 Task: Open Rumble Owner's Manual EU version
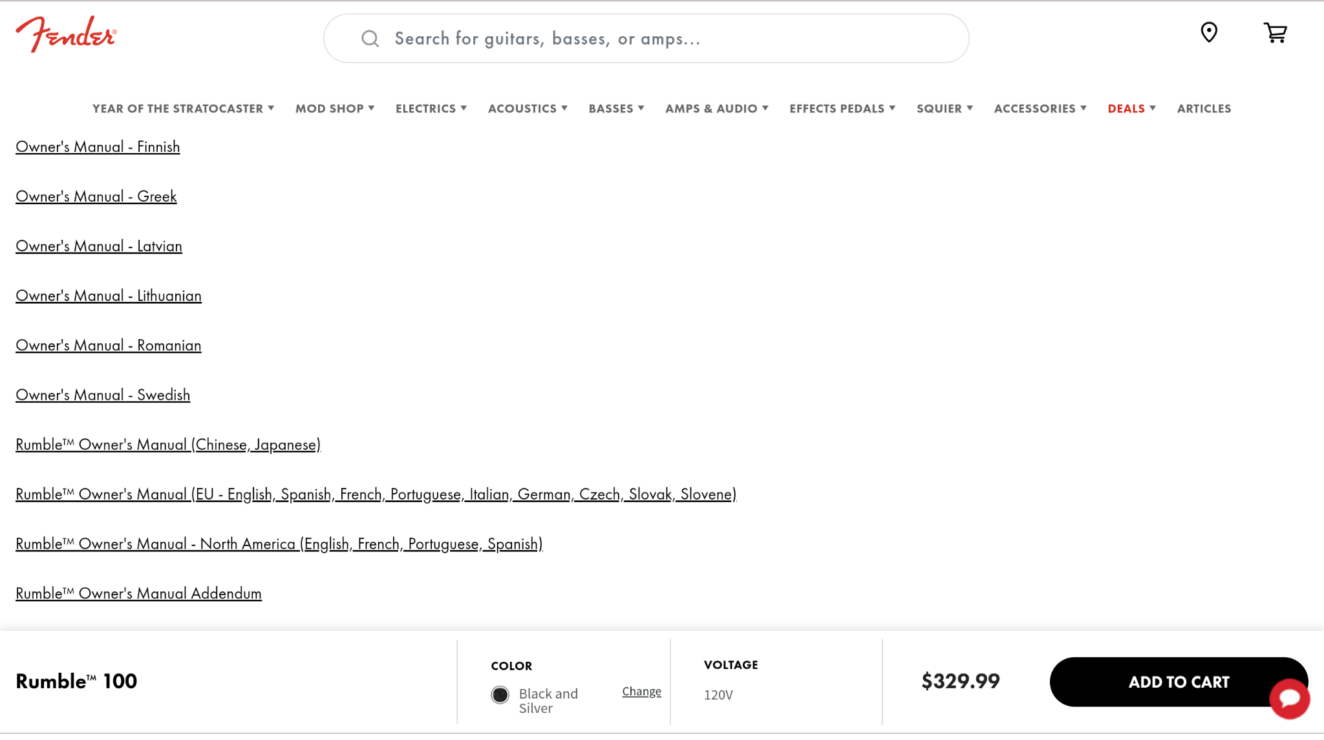tap(376, 494)
